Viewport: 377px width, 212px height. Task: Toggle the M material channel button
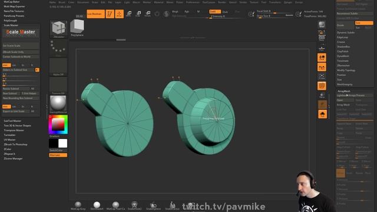pos(199,12)
